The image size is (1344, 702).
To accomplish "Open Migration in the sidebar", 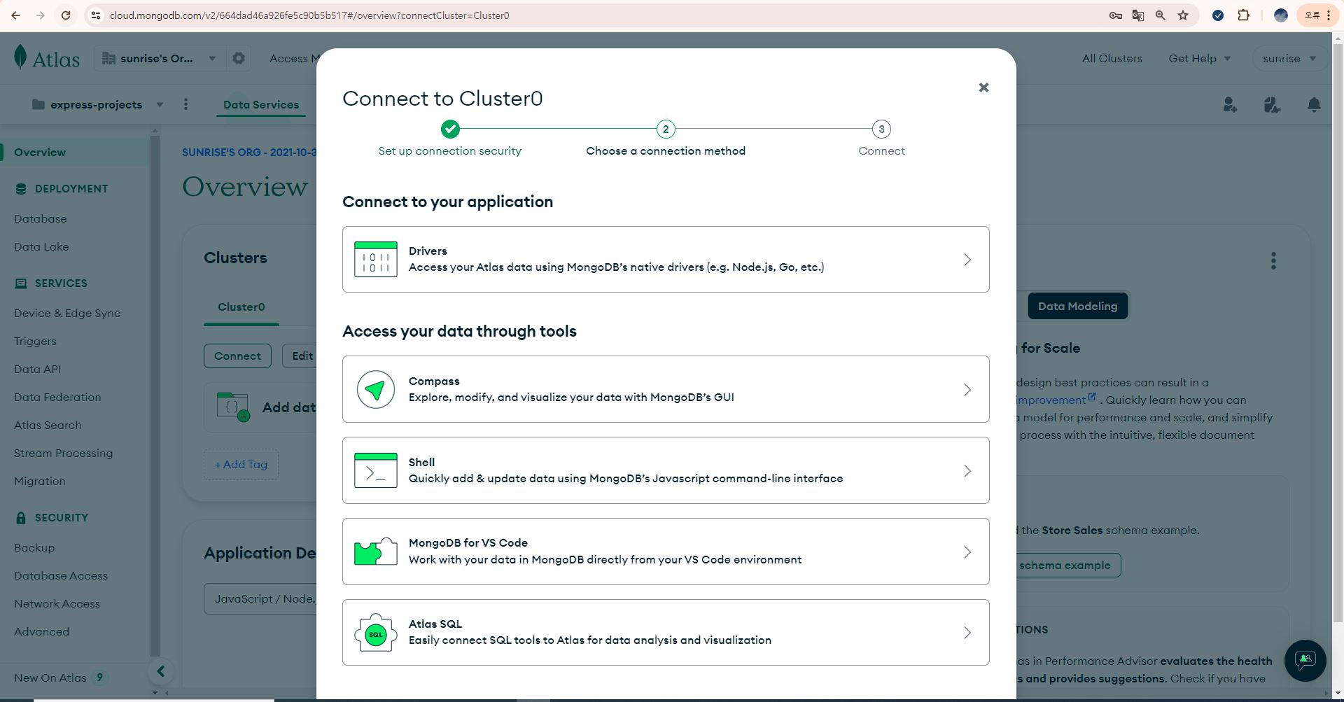I will pyautogui.click(x=40, y=481).
